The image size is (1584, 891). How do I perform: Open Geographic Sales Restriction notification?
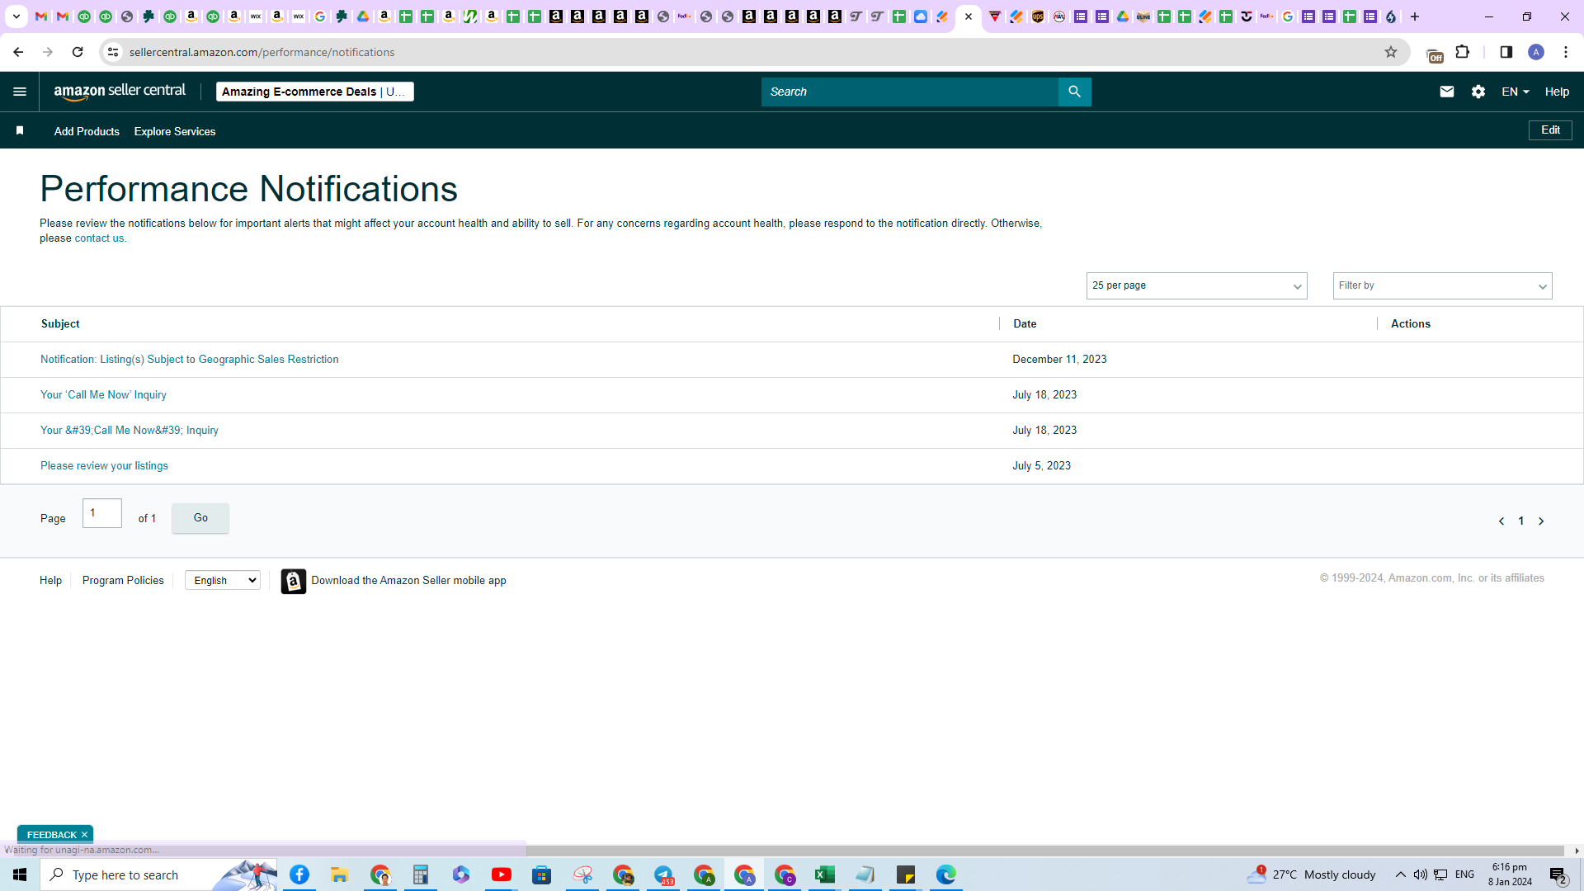coord(190,360)
